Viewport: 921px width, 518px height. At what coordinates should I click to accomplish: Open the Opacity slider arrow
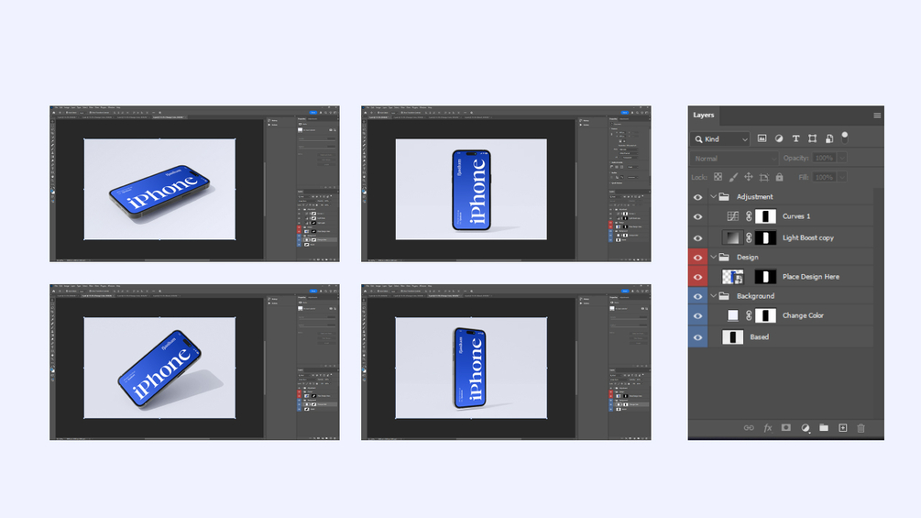[842, 158]
